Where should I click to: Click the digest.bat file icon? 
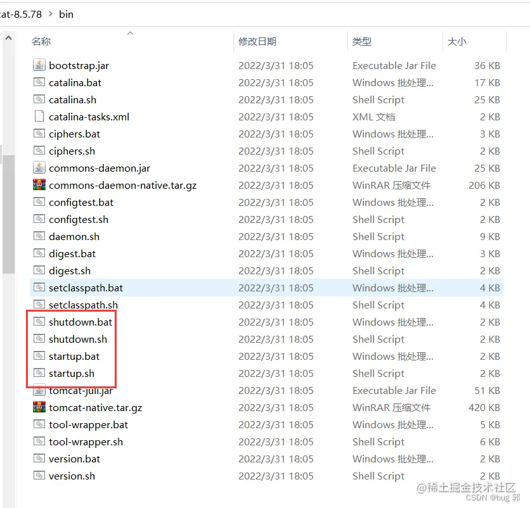[x=39, y=253]
